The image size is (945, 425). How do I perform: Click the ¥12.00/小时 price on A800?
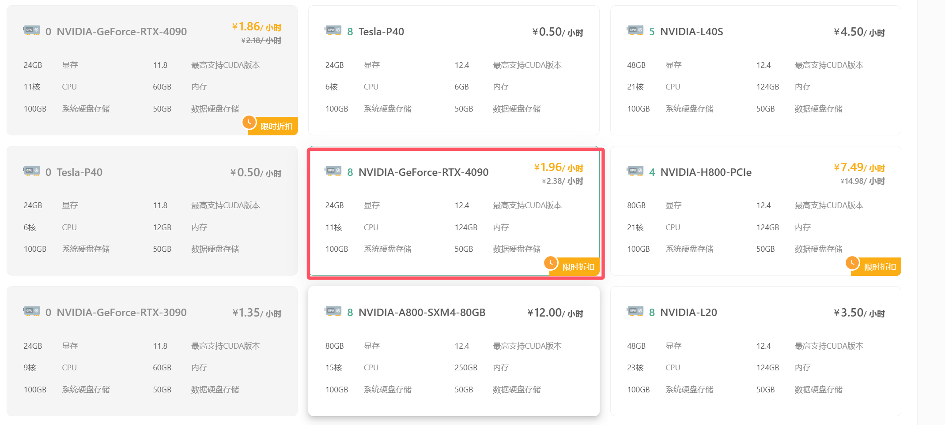(x=555, y=313)
